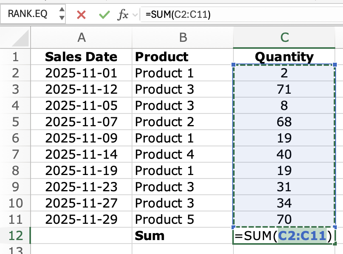The width and height of the screenshot is (343, 254).
Task: Click the cell with date 2025-11-14
Action: [81, 154]
